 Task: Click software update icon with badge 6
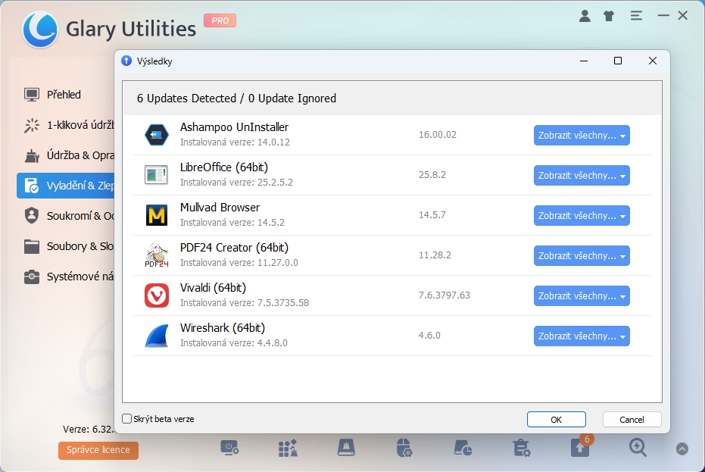(x=579, y=448)
